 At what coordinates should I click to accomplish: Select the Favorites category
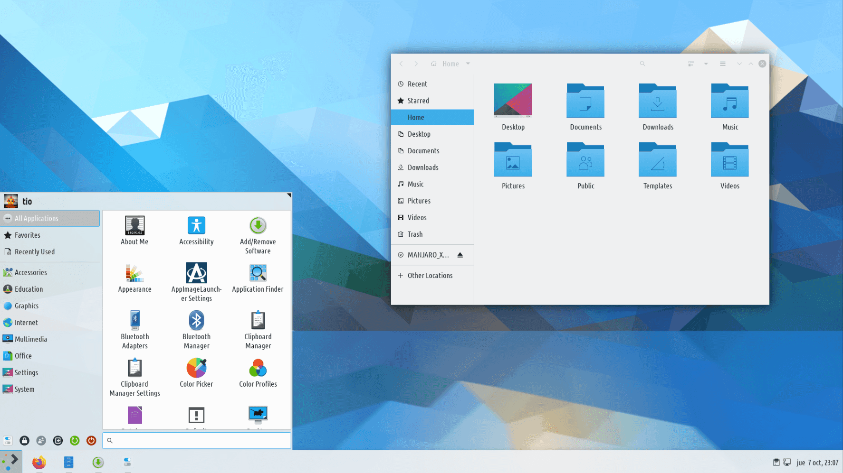point(27,235)
